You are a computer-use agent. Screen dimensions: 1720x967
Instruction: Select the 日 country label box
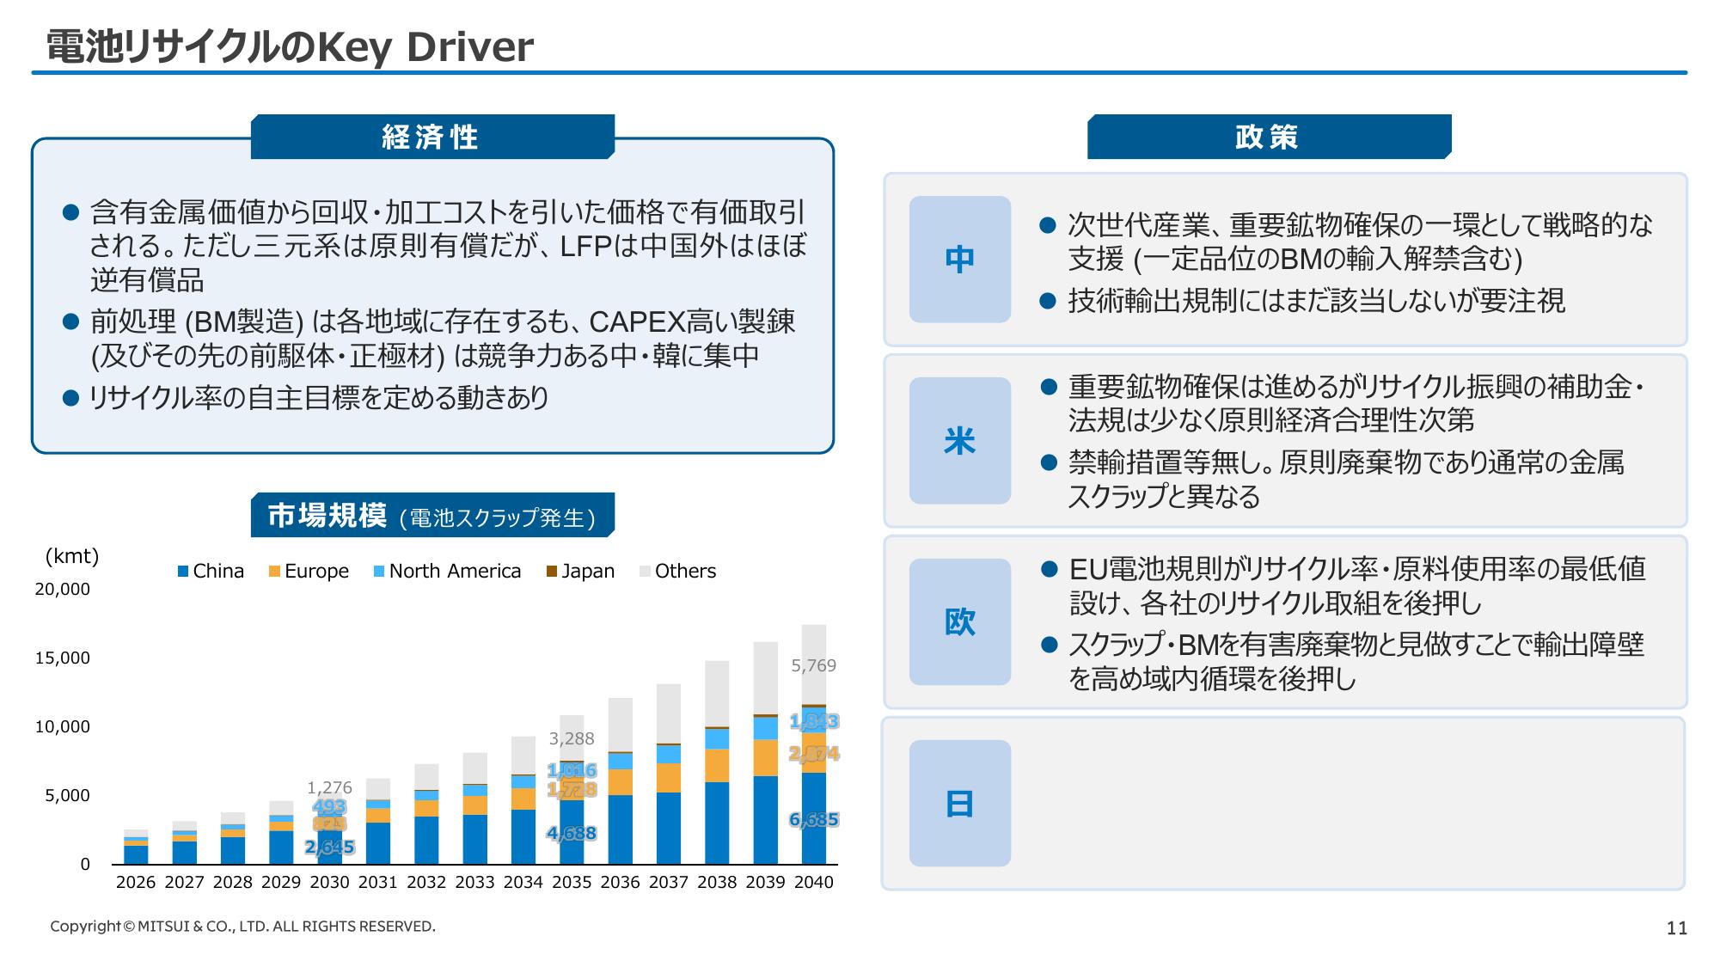pyautogui.click(x=959, y=803)
